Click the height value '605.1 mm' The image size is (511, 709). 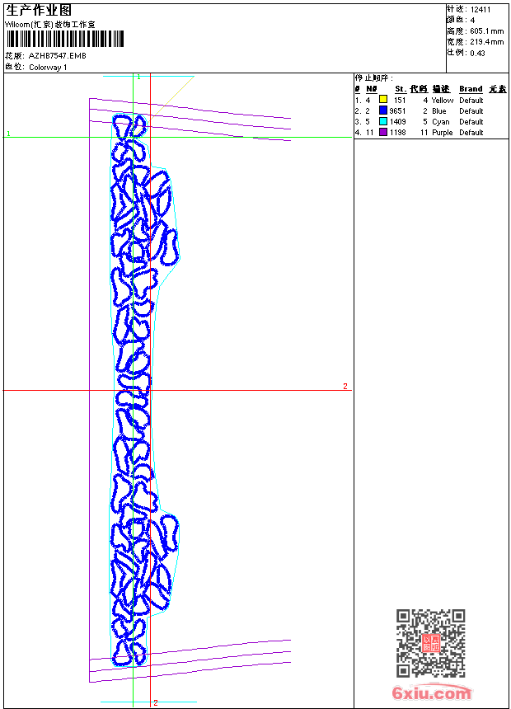pyautogui.click(x=486, y=31)
